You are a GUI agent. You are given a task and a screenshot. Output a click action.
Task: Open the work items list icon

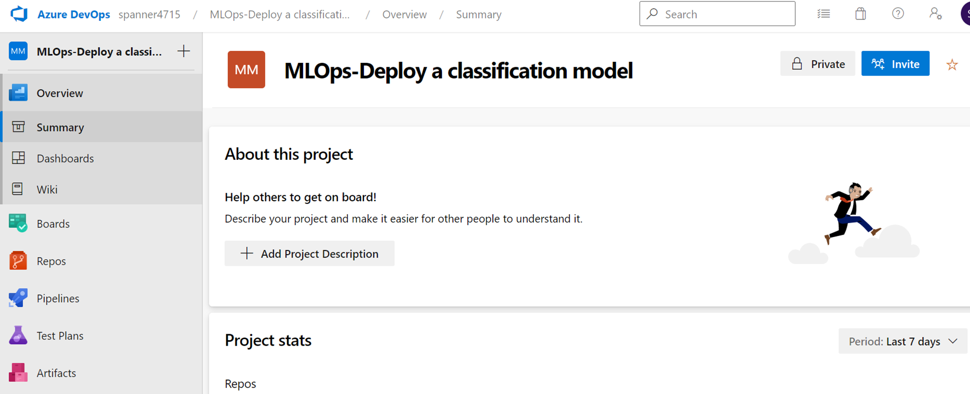click(x=824, y=14)
